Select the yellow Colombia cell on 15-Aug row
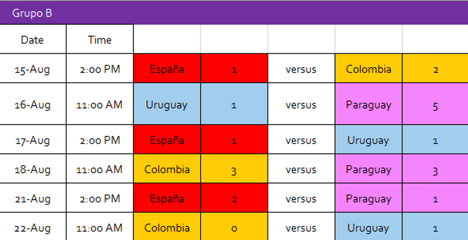The height and width of the screenshot is (240, 468). click(368, 69)
